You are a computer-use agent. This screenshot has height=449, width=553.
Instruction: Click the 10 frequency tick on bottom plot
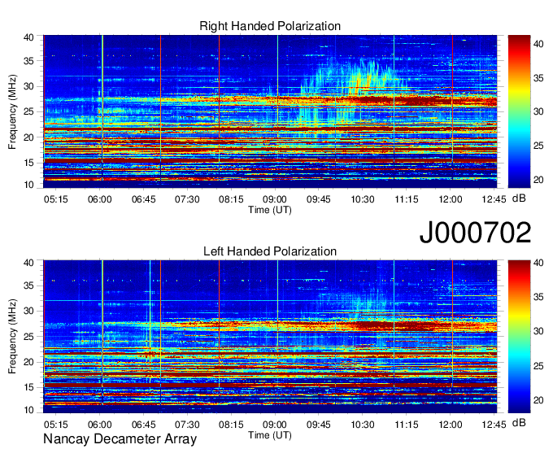pos(29,410)
